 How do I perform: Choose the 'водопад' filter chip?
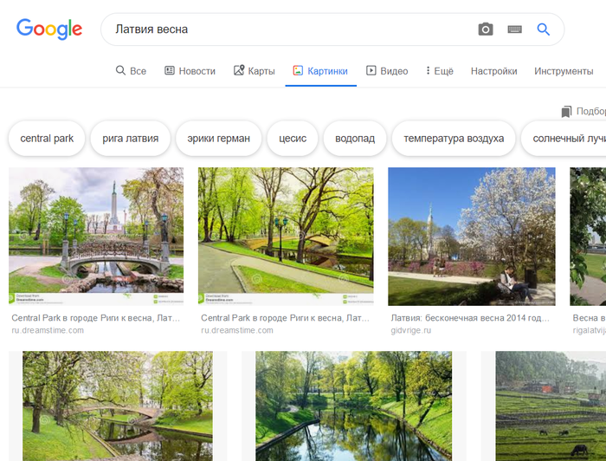[355, 139]
